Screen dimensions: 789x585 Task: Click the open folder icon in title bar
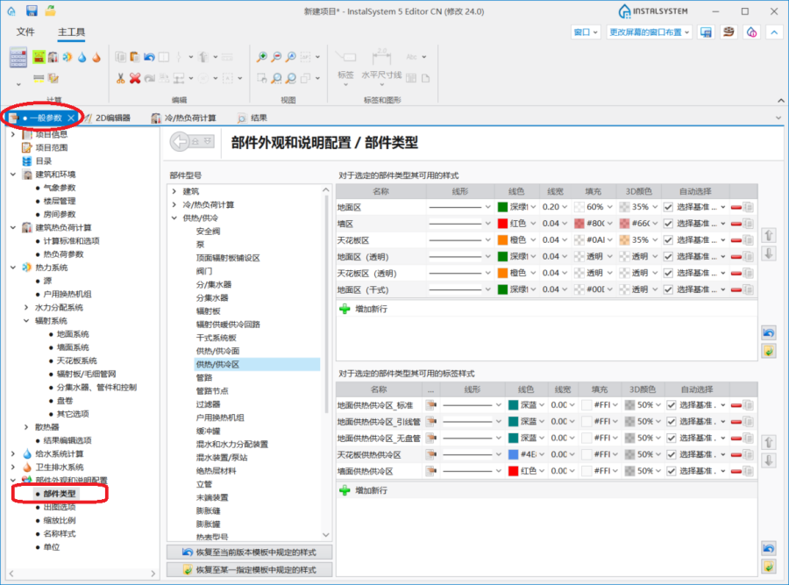[50, 11]
